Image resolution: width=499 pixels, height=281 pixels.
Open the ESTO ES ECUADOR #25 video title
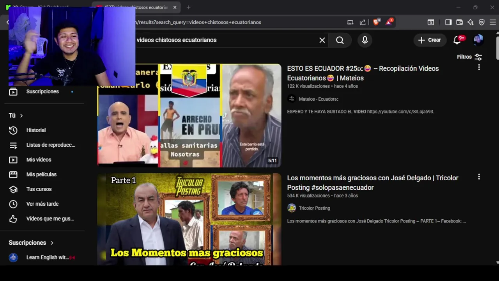coord(363,73)
